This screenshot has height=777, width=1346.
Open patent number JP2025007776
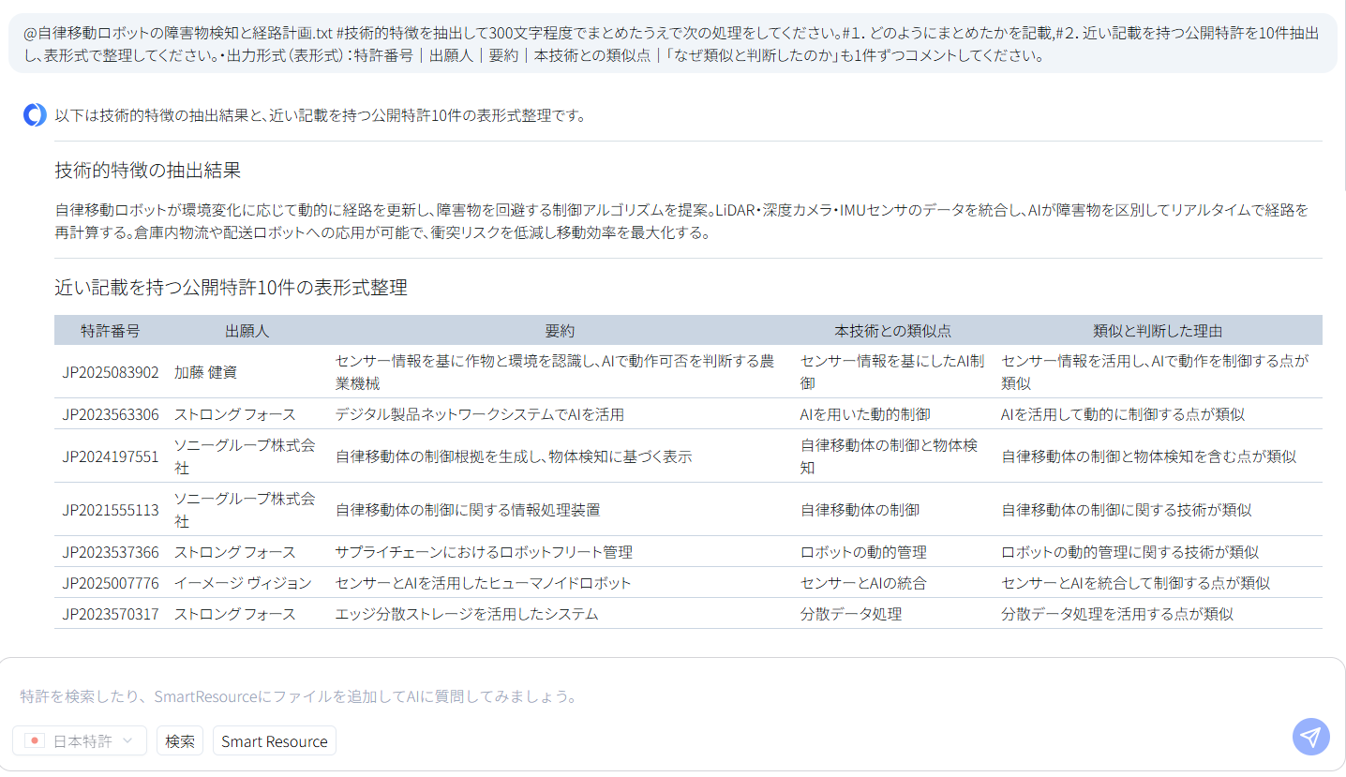111,583
